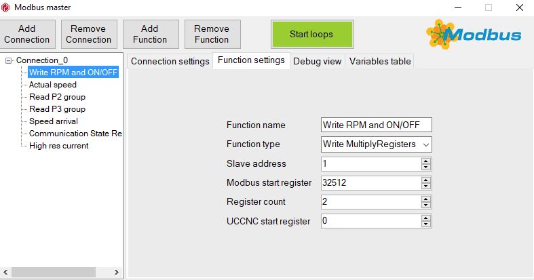Click the Modbus logo icon
This screenshot has width=534, height=280.
[x=474, y=35]
